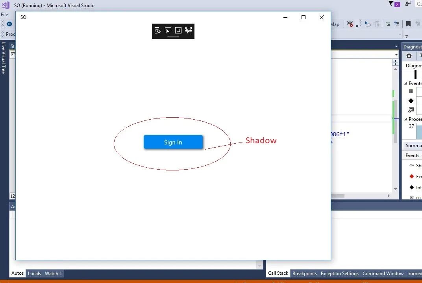Screen dimensions: 422x283
Task: Open toolbar options arrow beside breakpoint icon
Action: click(357, 26)
